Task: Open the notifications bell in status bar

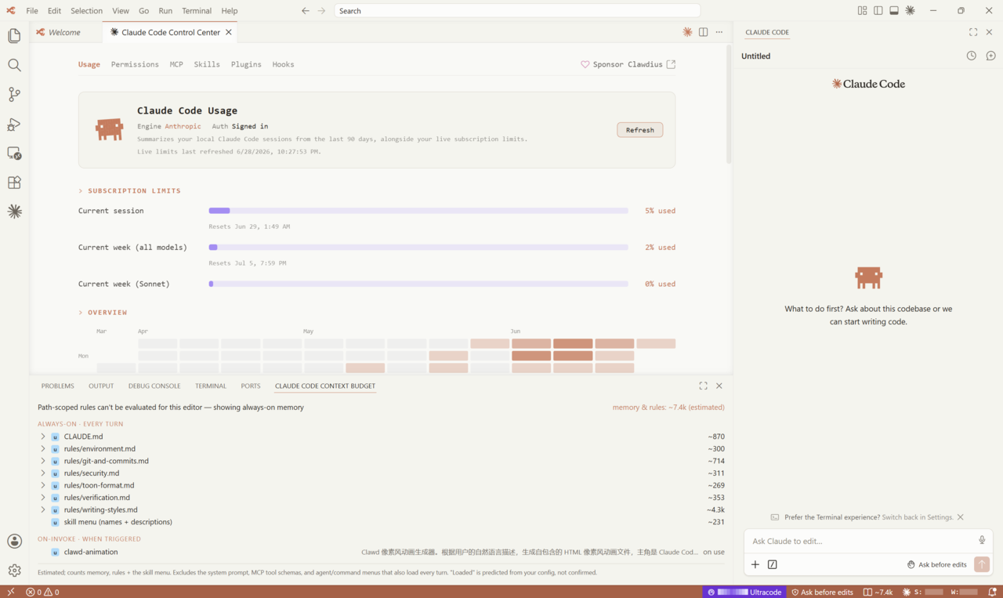Action: (992, 592)
